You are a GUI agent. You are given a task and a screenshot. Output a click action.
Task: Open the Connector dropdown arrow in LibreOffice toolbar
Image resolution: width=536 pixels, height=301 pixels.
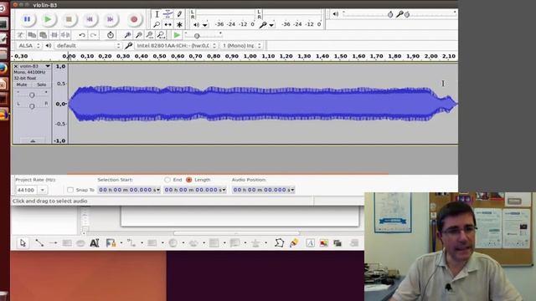[x=142, y=243]
